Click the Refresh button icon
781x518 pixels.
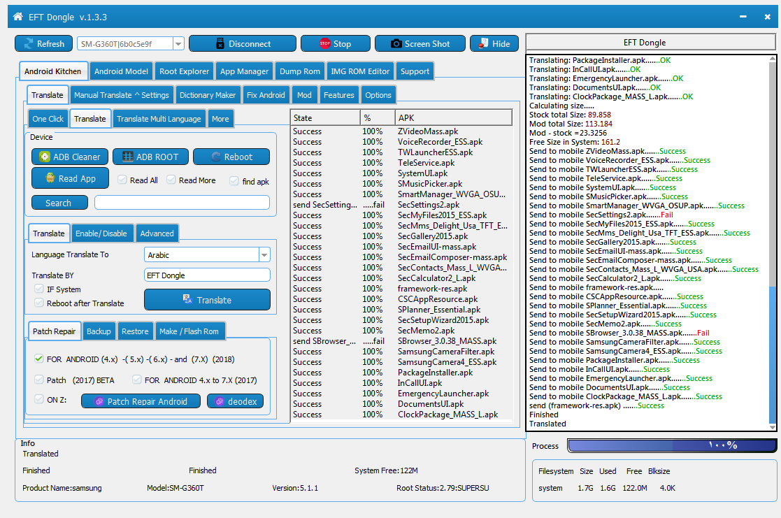29,44
